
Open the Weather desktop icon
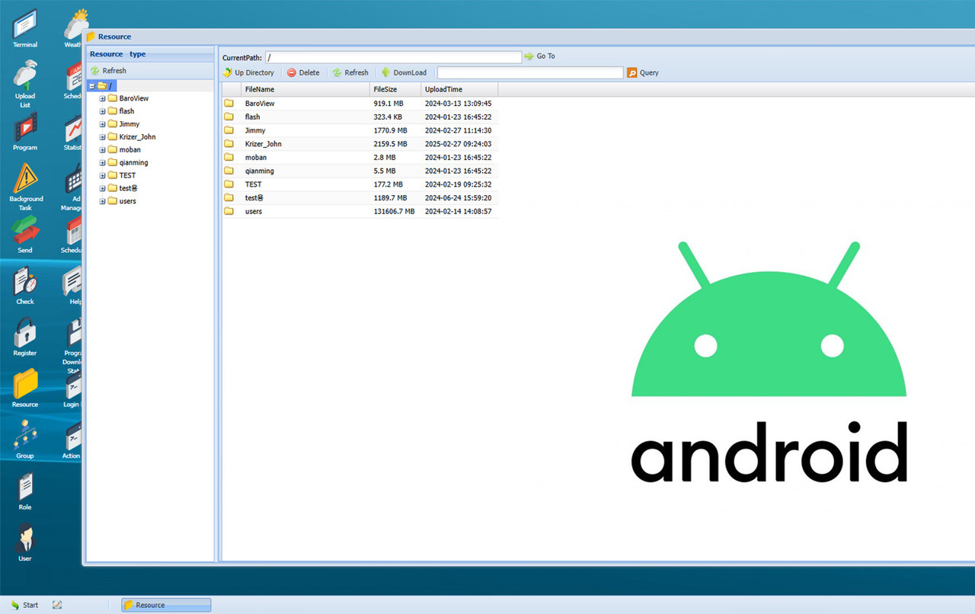point(74,28)
